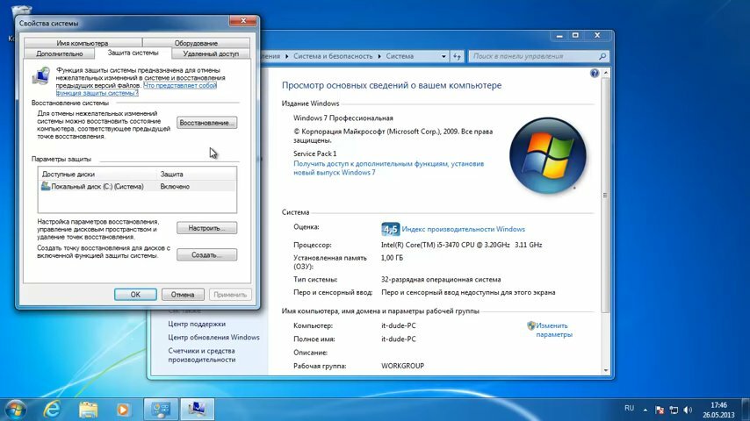Open the Start menu orb
The width and height of the screenshot is (750, 421).
pyautogui.click(x=15, y=410)
